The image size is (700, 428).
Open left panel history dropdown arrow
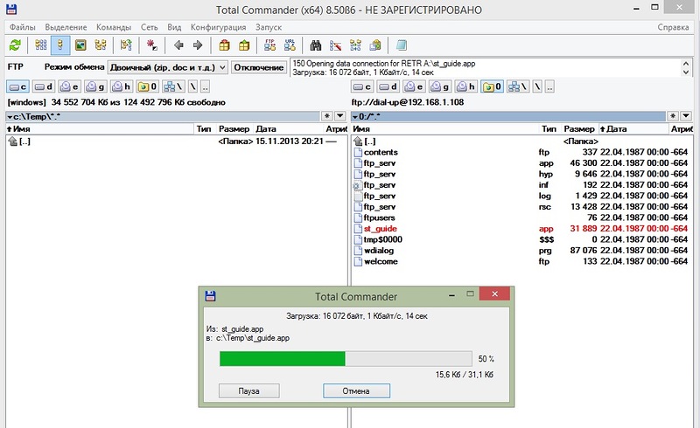339,116
